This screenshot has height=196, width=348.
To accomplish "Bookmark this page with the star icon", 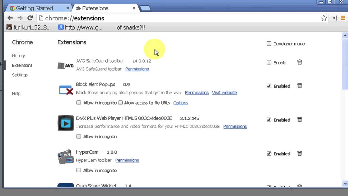I will point(324,18).
